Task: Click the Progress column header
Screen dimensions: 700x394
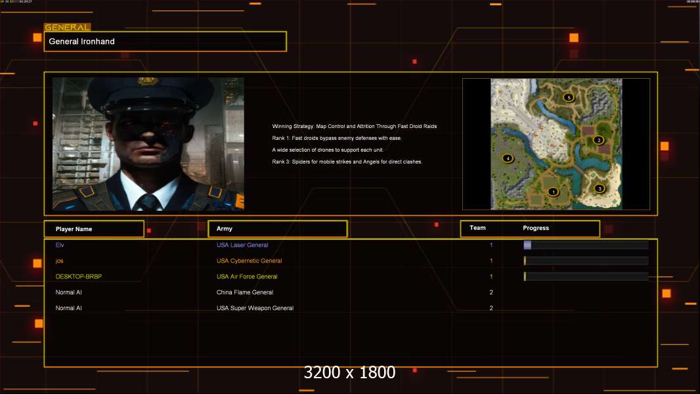Action: [536, 228]
